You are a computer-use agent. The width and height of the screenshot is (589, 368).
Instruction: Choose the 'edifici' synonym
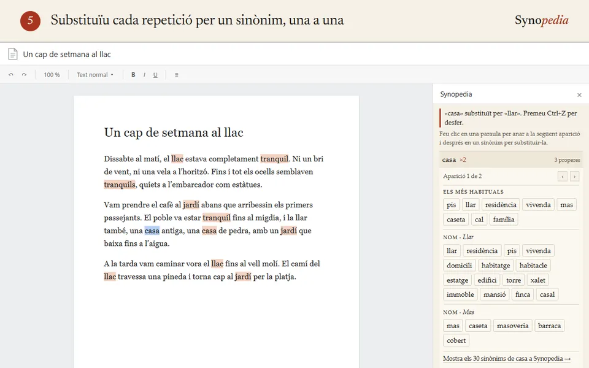tap(487, 280)
